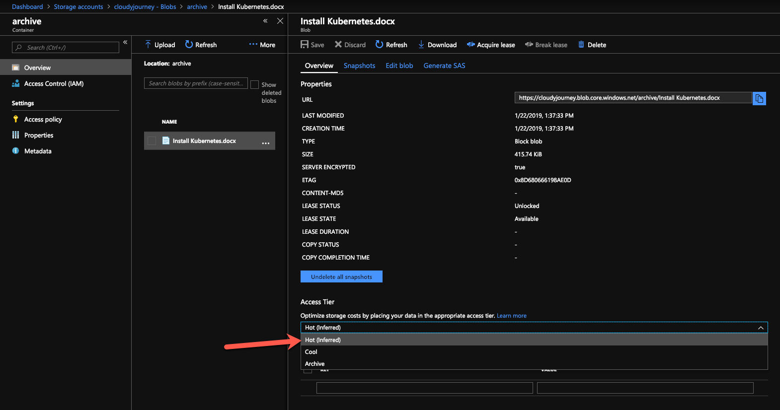The height and width of the screenshot is (410, 780).
Task: Open cloudyjourney - Blobs breadcrumb
Action: pyautogui.click(x=145, y=6)
